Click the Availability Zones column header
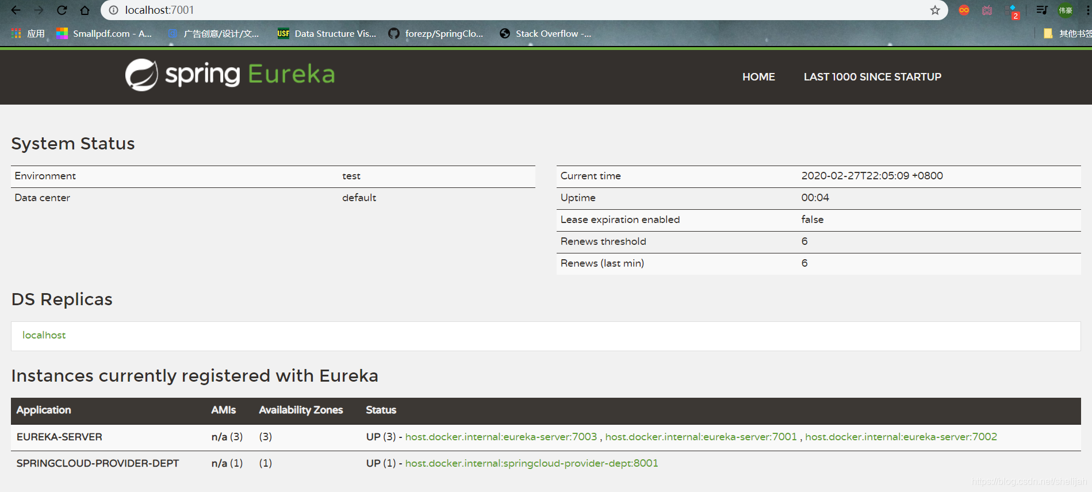This screenshot has width=1092, height=492. (301, 410)
